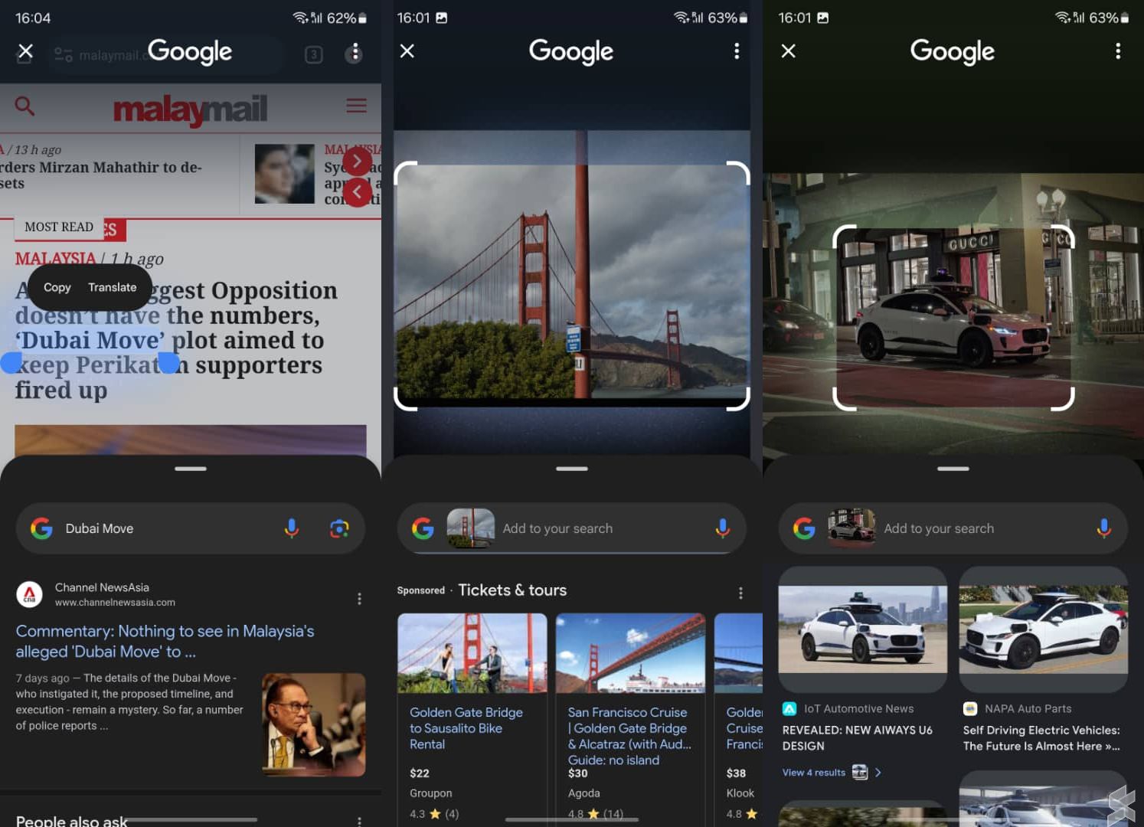Tap the Google Lens camera icon beside Dubai Move

point(342,528)
